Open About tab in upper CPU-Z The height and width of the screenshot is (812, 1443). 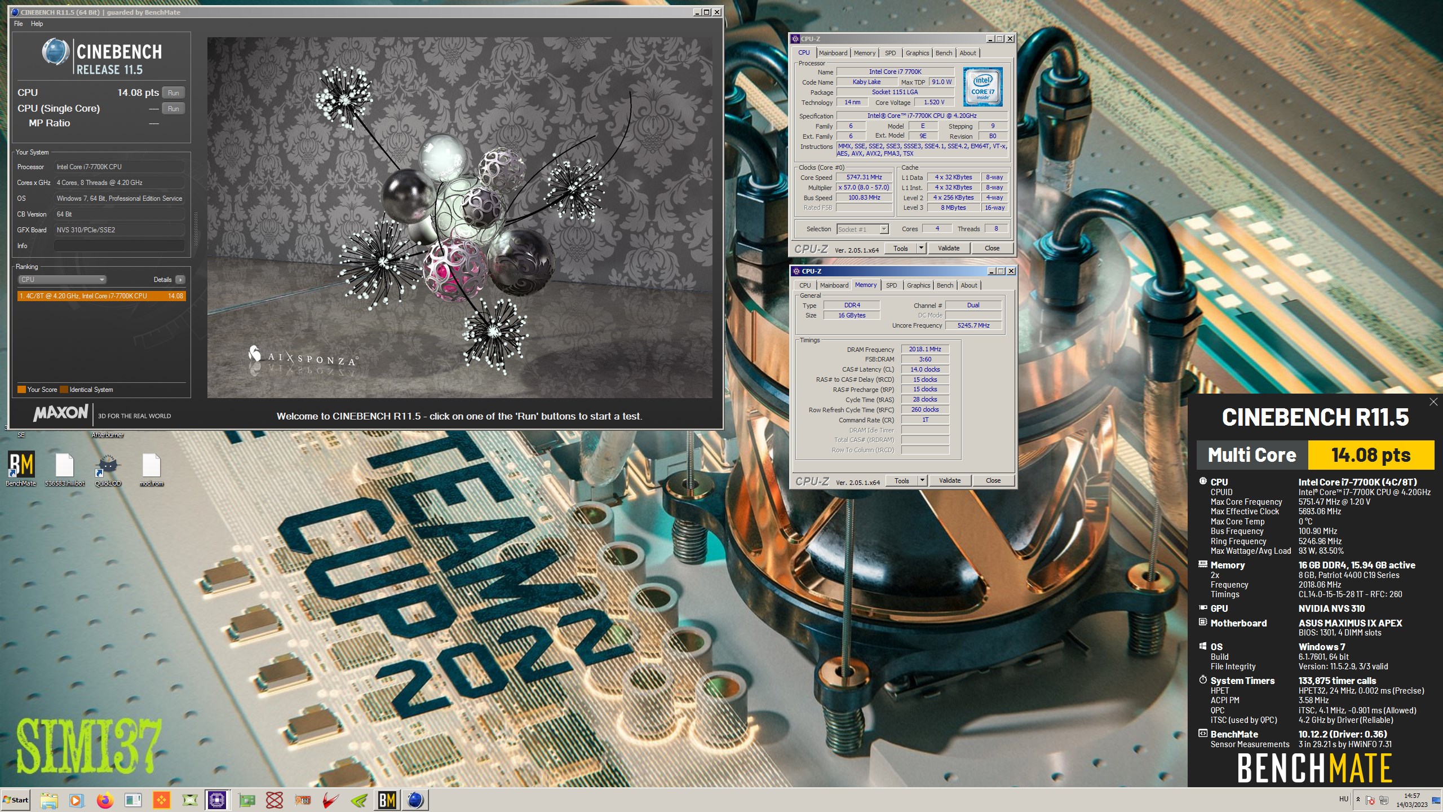click(x=968, y=53)
